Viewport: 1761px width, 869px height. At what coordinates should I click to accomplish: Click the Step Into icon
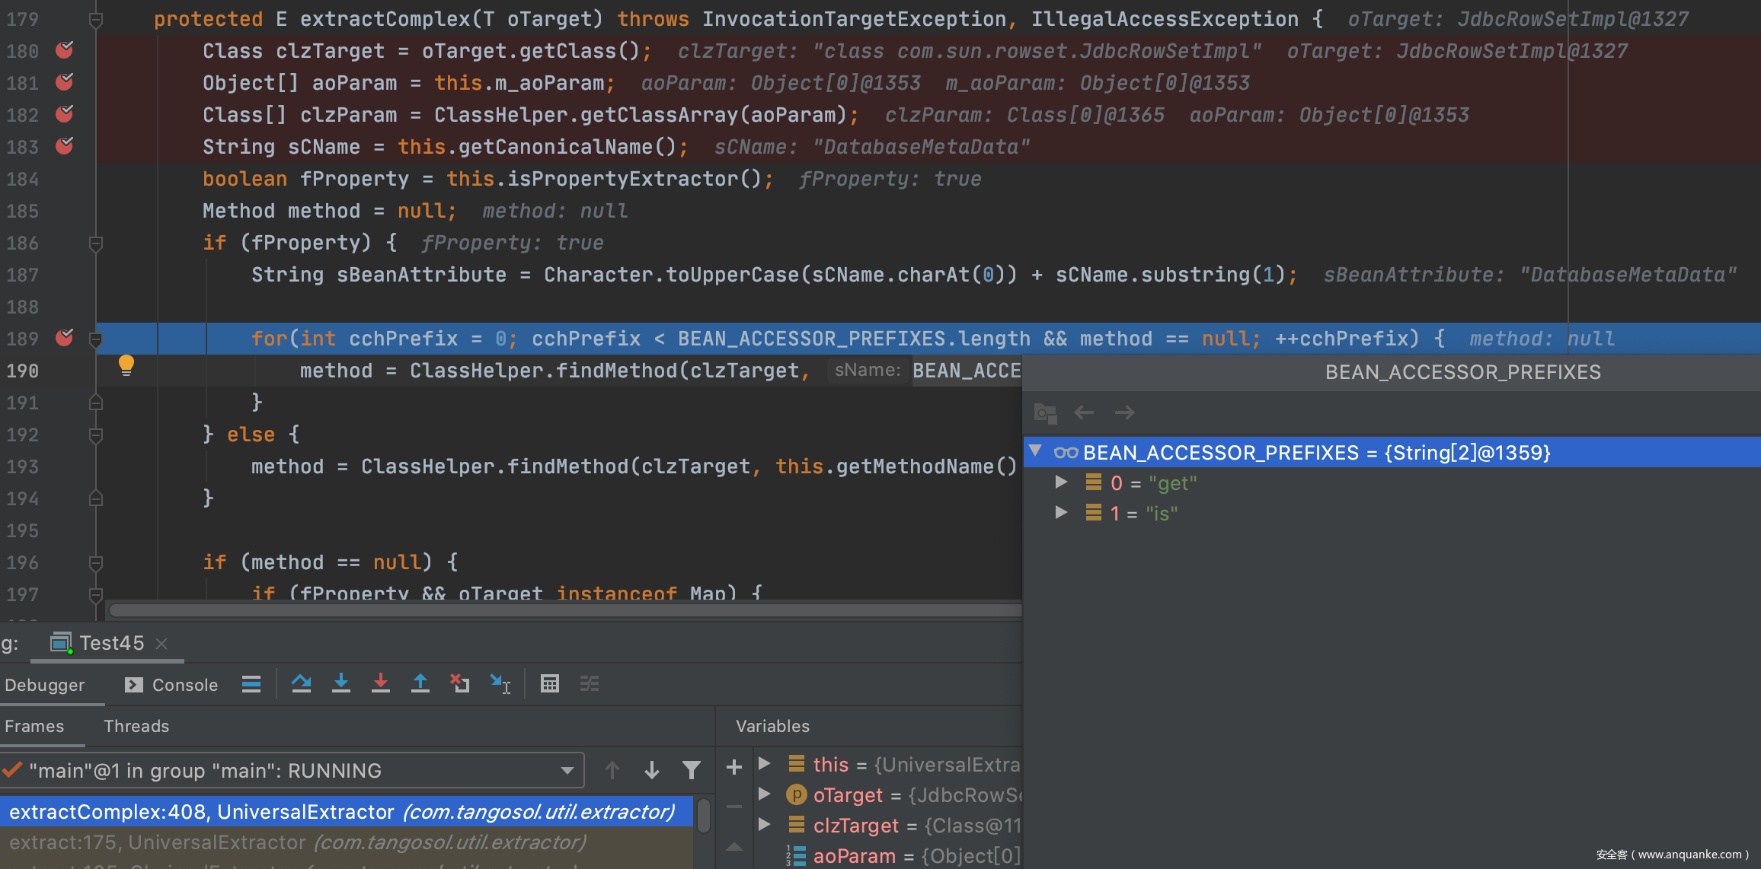[x=340, y=684]
